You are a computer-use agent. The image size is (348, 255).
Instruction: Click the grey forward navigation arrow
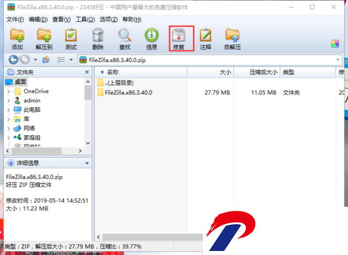click(25, 60)
